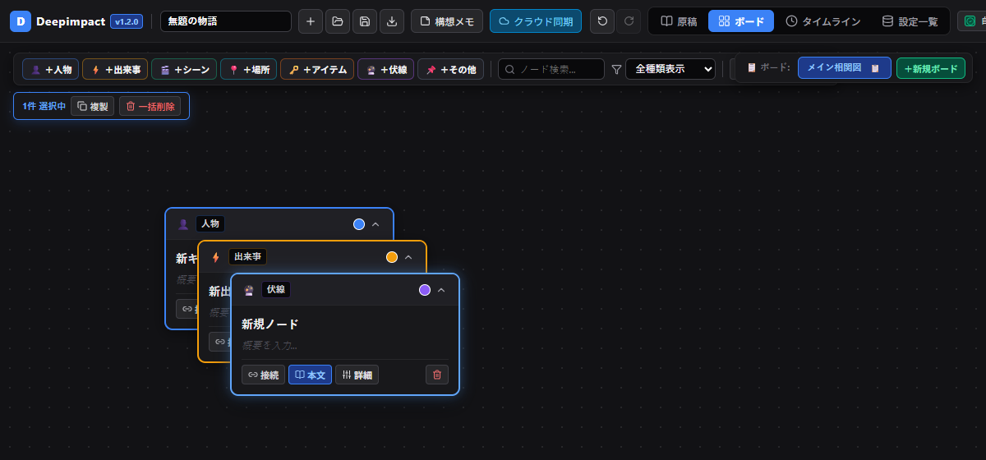Click the Deepimpact logo icon
986x460 pixels.
[x=21, y=21]
